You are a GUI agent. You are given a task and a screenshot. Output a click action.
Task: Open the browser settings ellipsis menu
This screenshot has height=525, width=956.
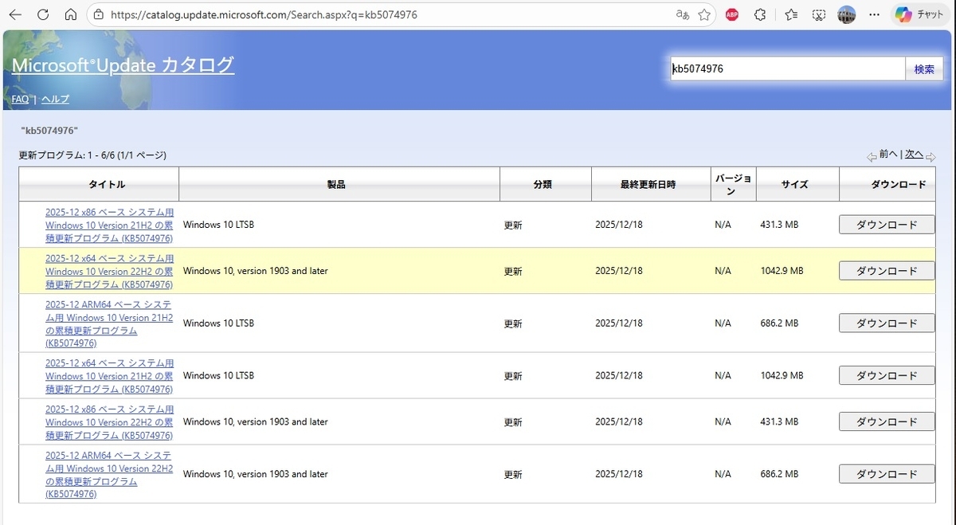click(874, 14)
